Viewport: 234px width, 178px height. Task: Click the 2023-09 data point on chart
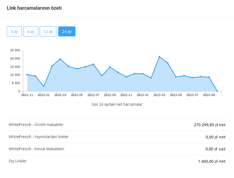(x=209, y=77)
